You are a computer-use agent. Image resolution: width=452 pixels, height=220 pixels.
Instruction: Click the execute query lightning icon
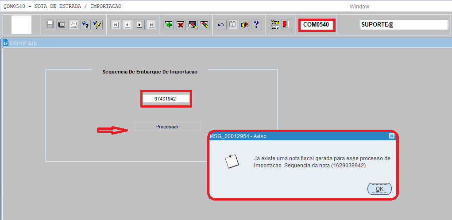pyautogui.click(x=97, y=25)
